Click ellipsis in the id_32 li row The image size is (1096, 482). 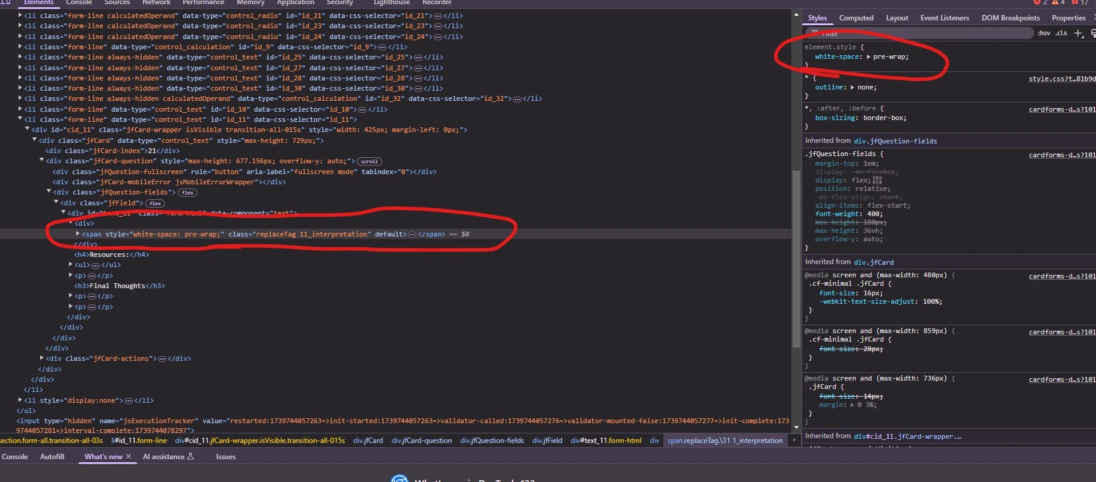(517, 99)
